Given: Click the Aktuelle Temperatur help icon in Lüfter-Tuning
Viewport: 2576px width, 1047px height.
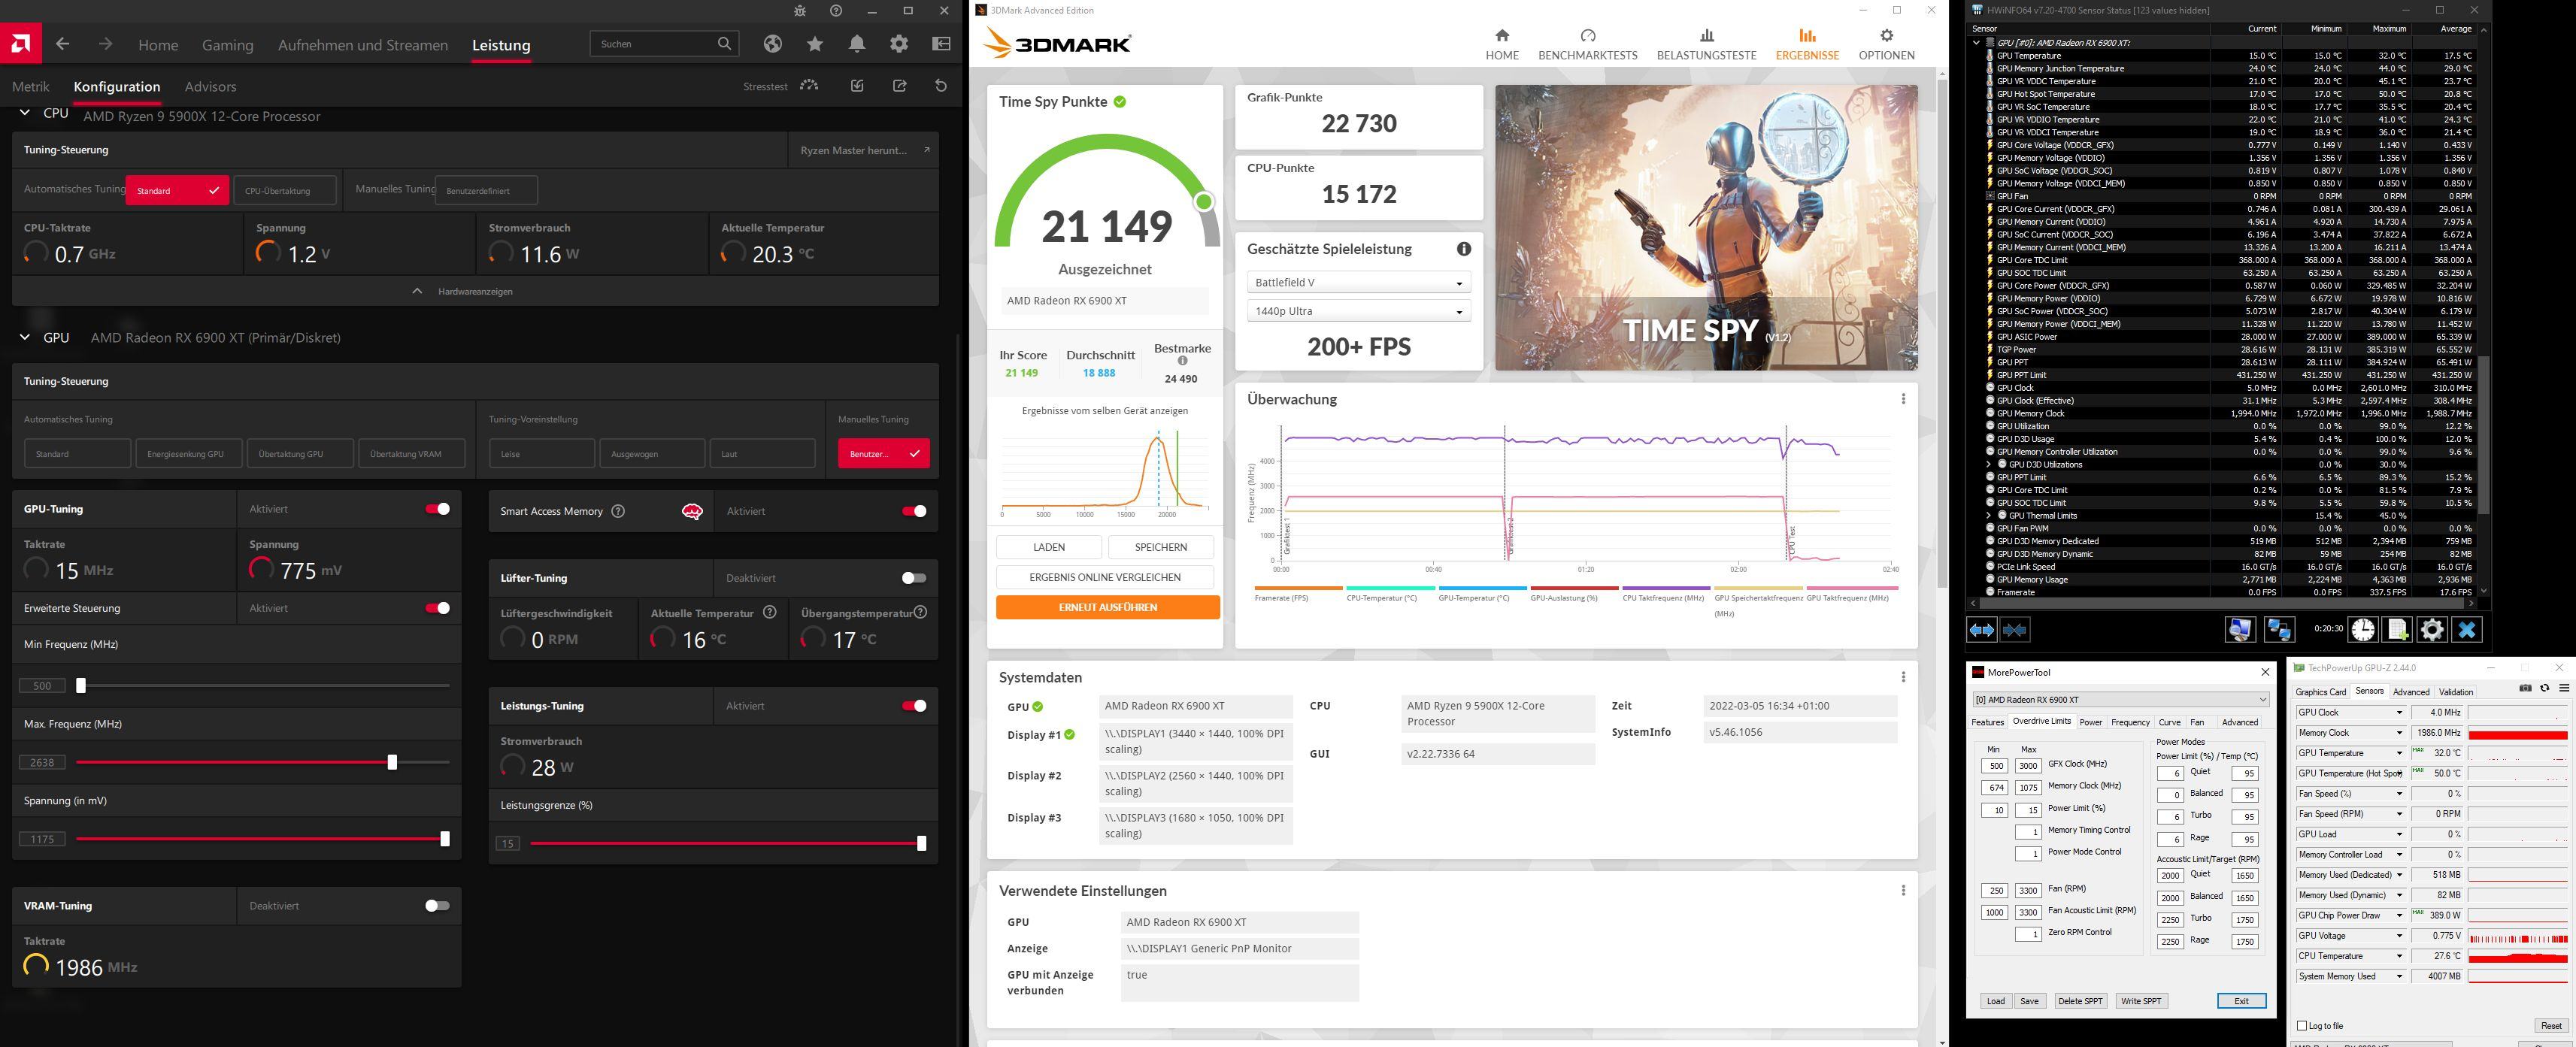Looking at the screenshot, I should click(x=769, y=612).
